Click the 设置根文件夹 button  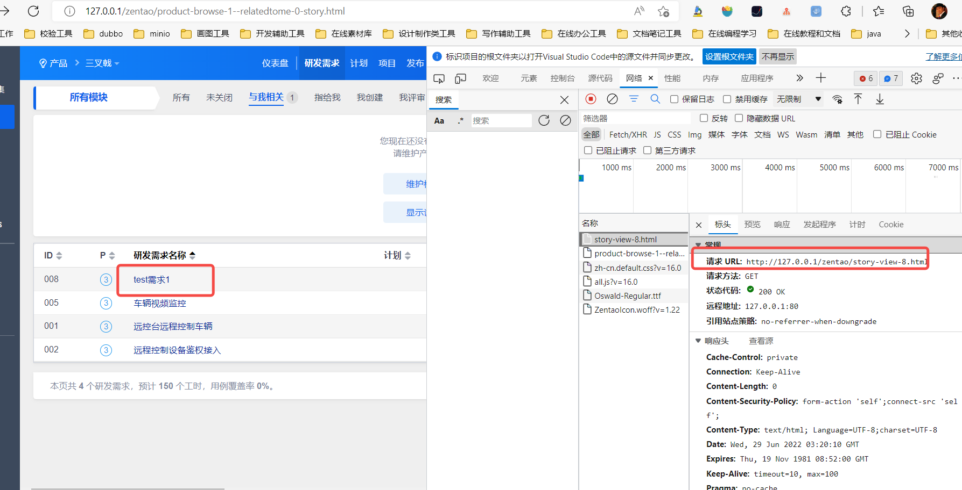tap(729, 56)
